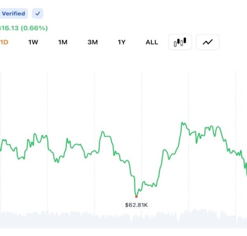Select the 1Y time range
Screen dimensions: 247x236
[121, 42]
